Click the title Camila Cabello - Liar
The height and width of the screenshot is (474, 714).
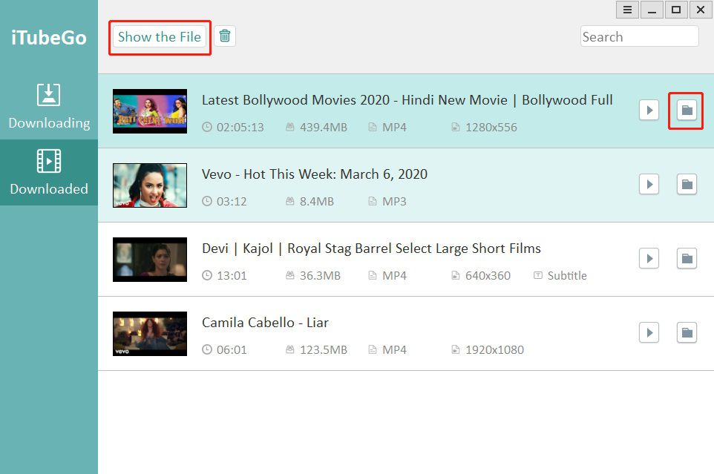[265, 323]
